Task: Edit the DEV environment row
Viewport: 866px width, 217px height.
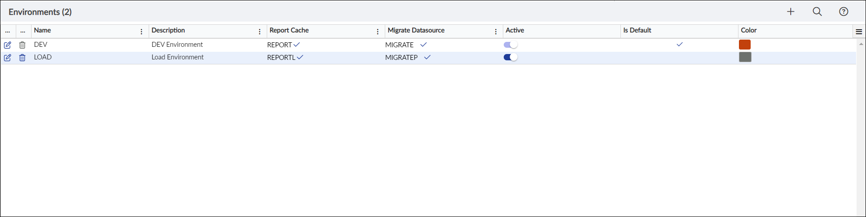Action: [x=8, y=45]
